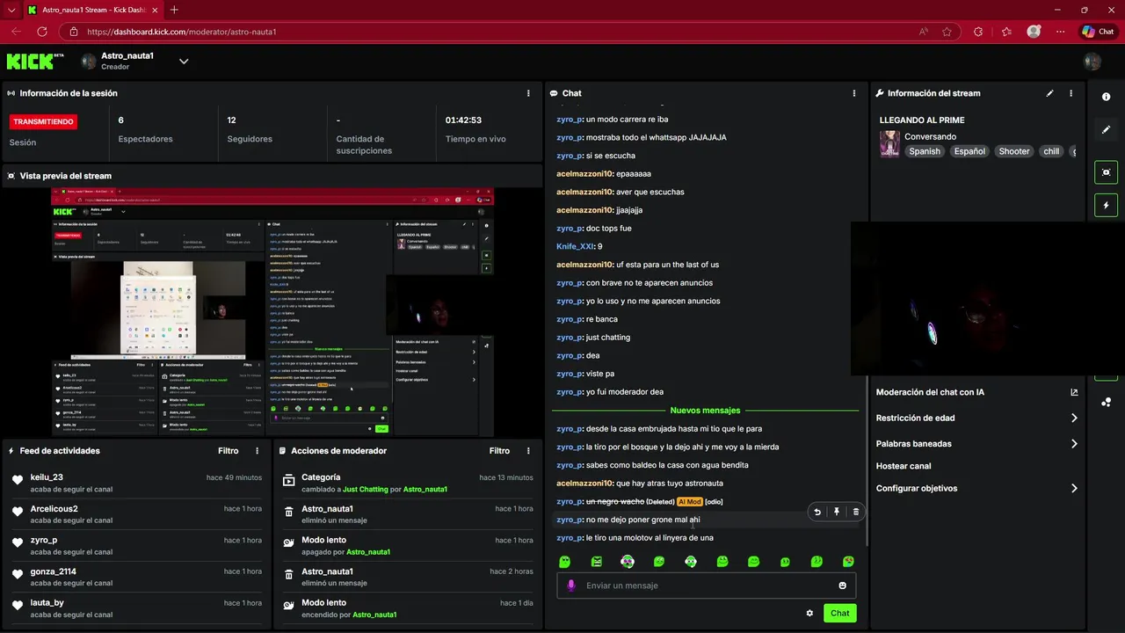Open Knife_XXI username in chat
The height and width of the screenshot is (633, 1125).
tap(575, 247)
